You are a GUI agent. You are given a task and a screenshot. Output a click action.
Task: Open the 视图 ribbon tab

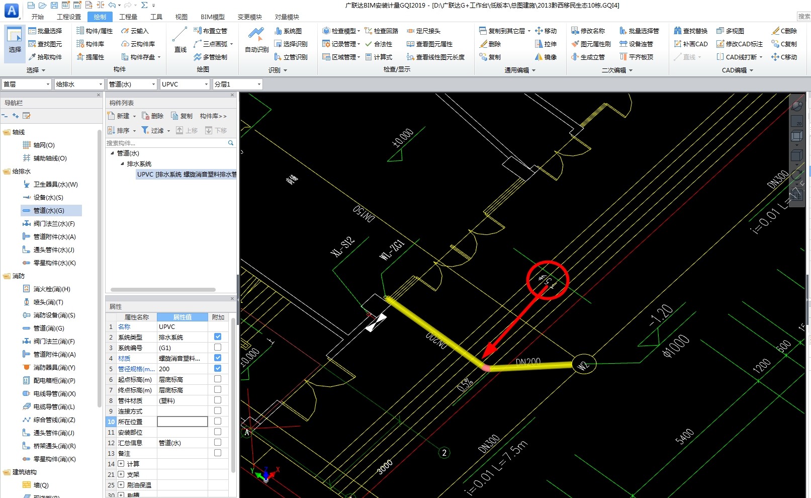[182, 17]
